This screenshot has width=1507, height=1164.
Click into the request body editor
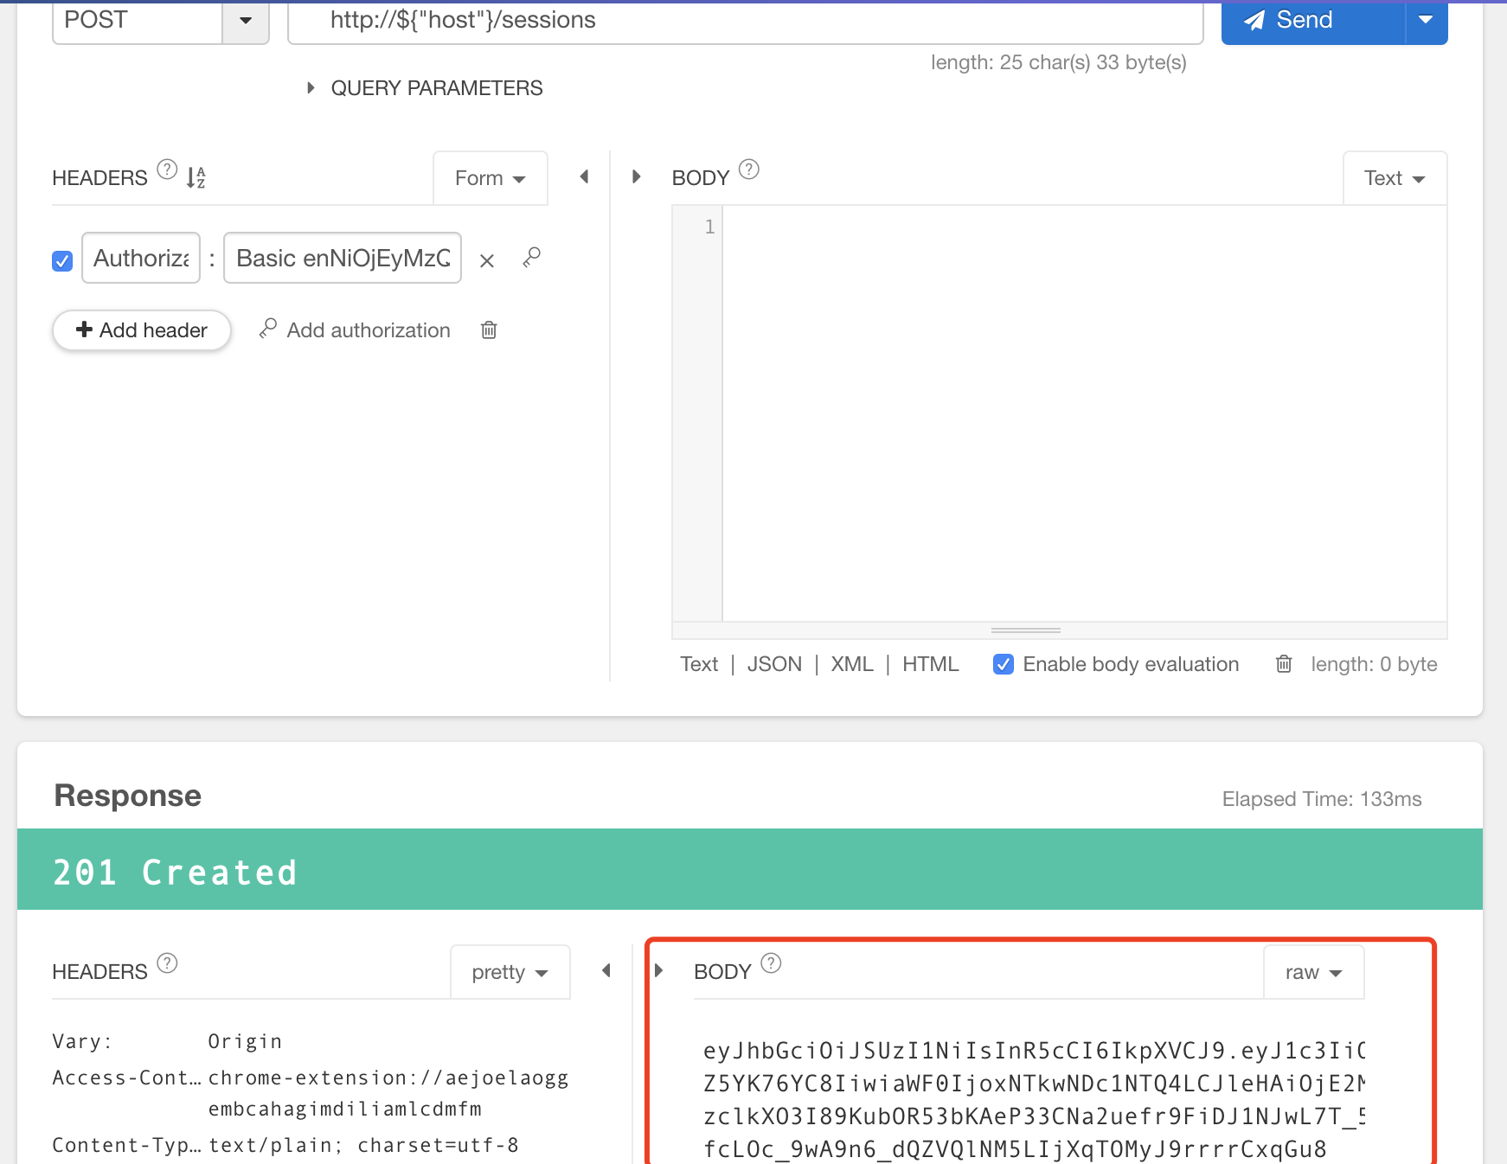1084,413
